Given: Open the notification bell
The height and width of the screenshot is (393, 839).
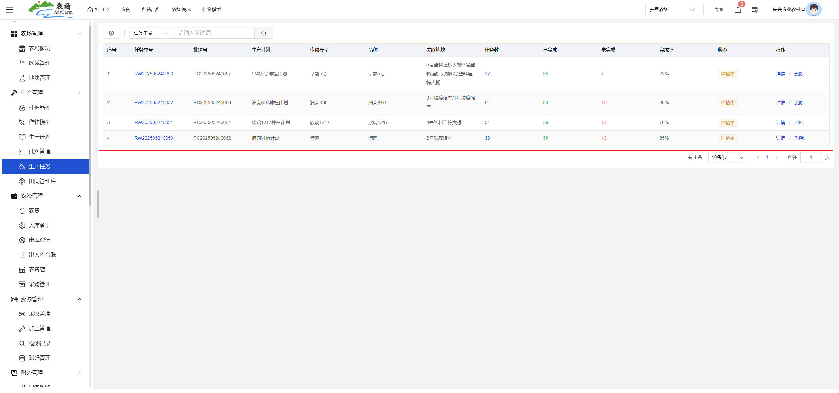Looking at the screenshot, I should (738, 10).
